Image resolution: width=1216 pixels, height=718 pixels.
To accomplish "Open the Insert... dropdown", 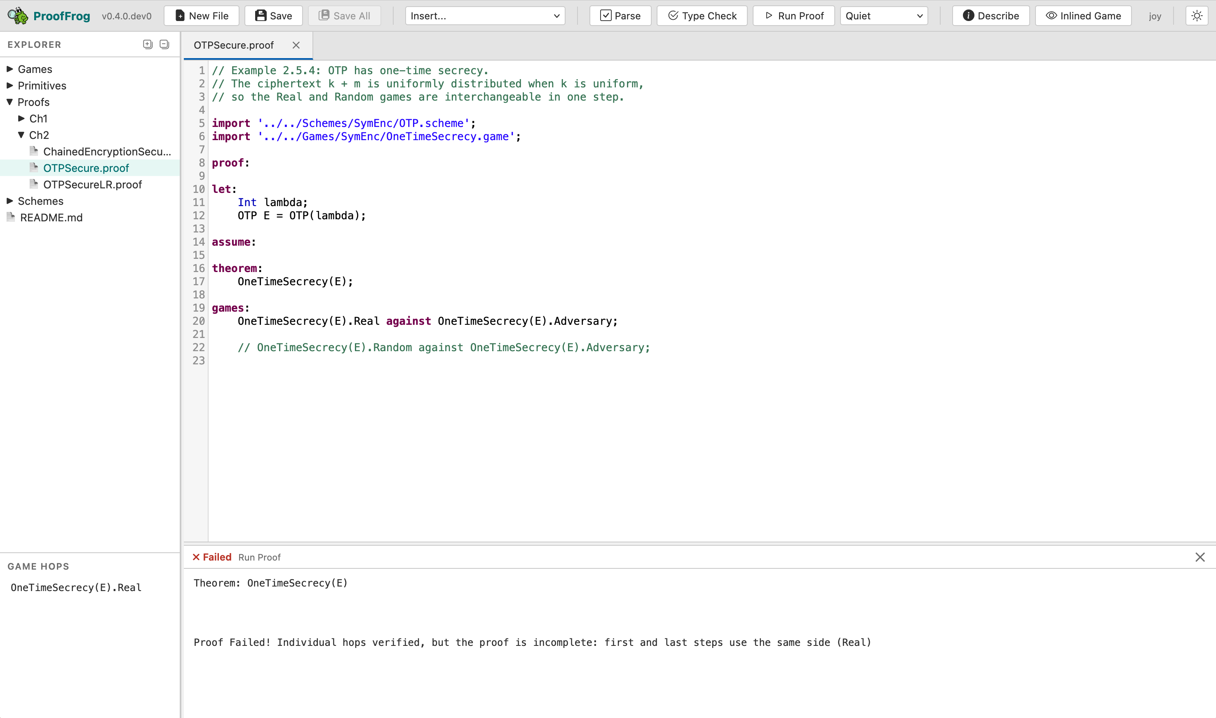I will [x=484, y=16].
